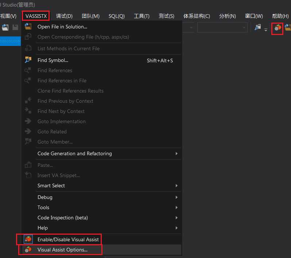291x258 pixels.
Task: Click the Open Corresponding File icon
Action: [x=28, y=37]
